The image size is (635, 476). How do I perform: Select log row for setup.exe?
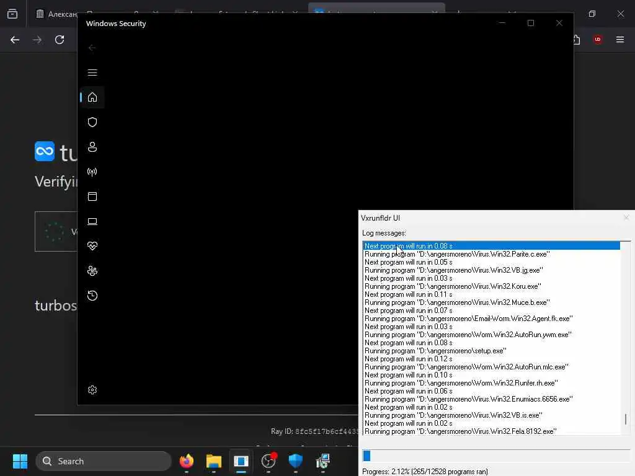(492, 351)
